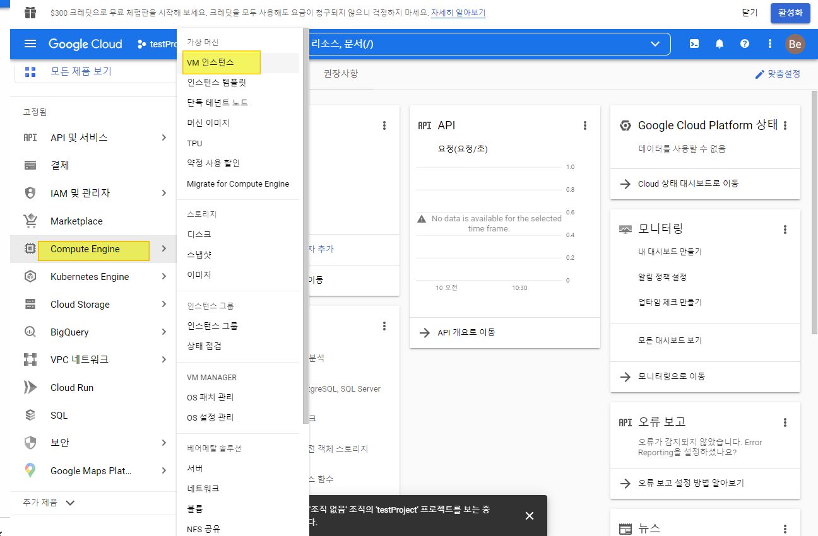Click the API 및 서비스 icon in sidebar

30,137
